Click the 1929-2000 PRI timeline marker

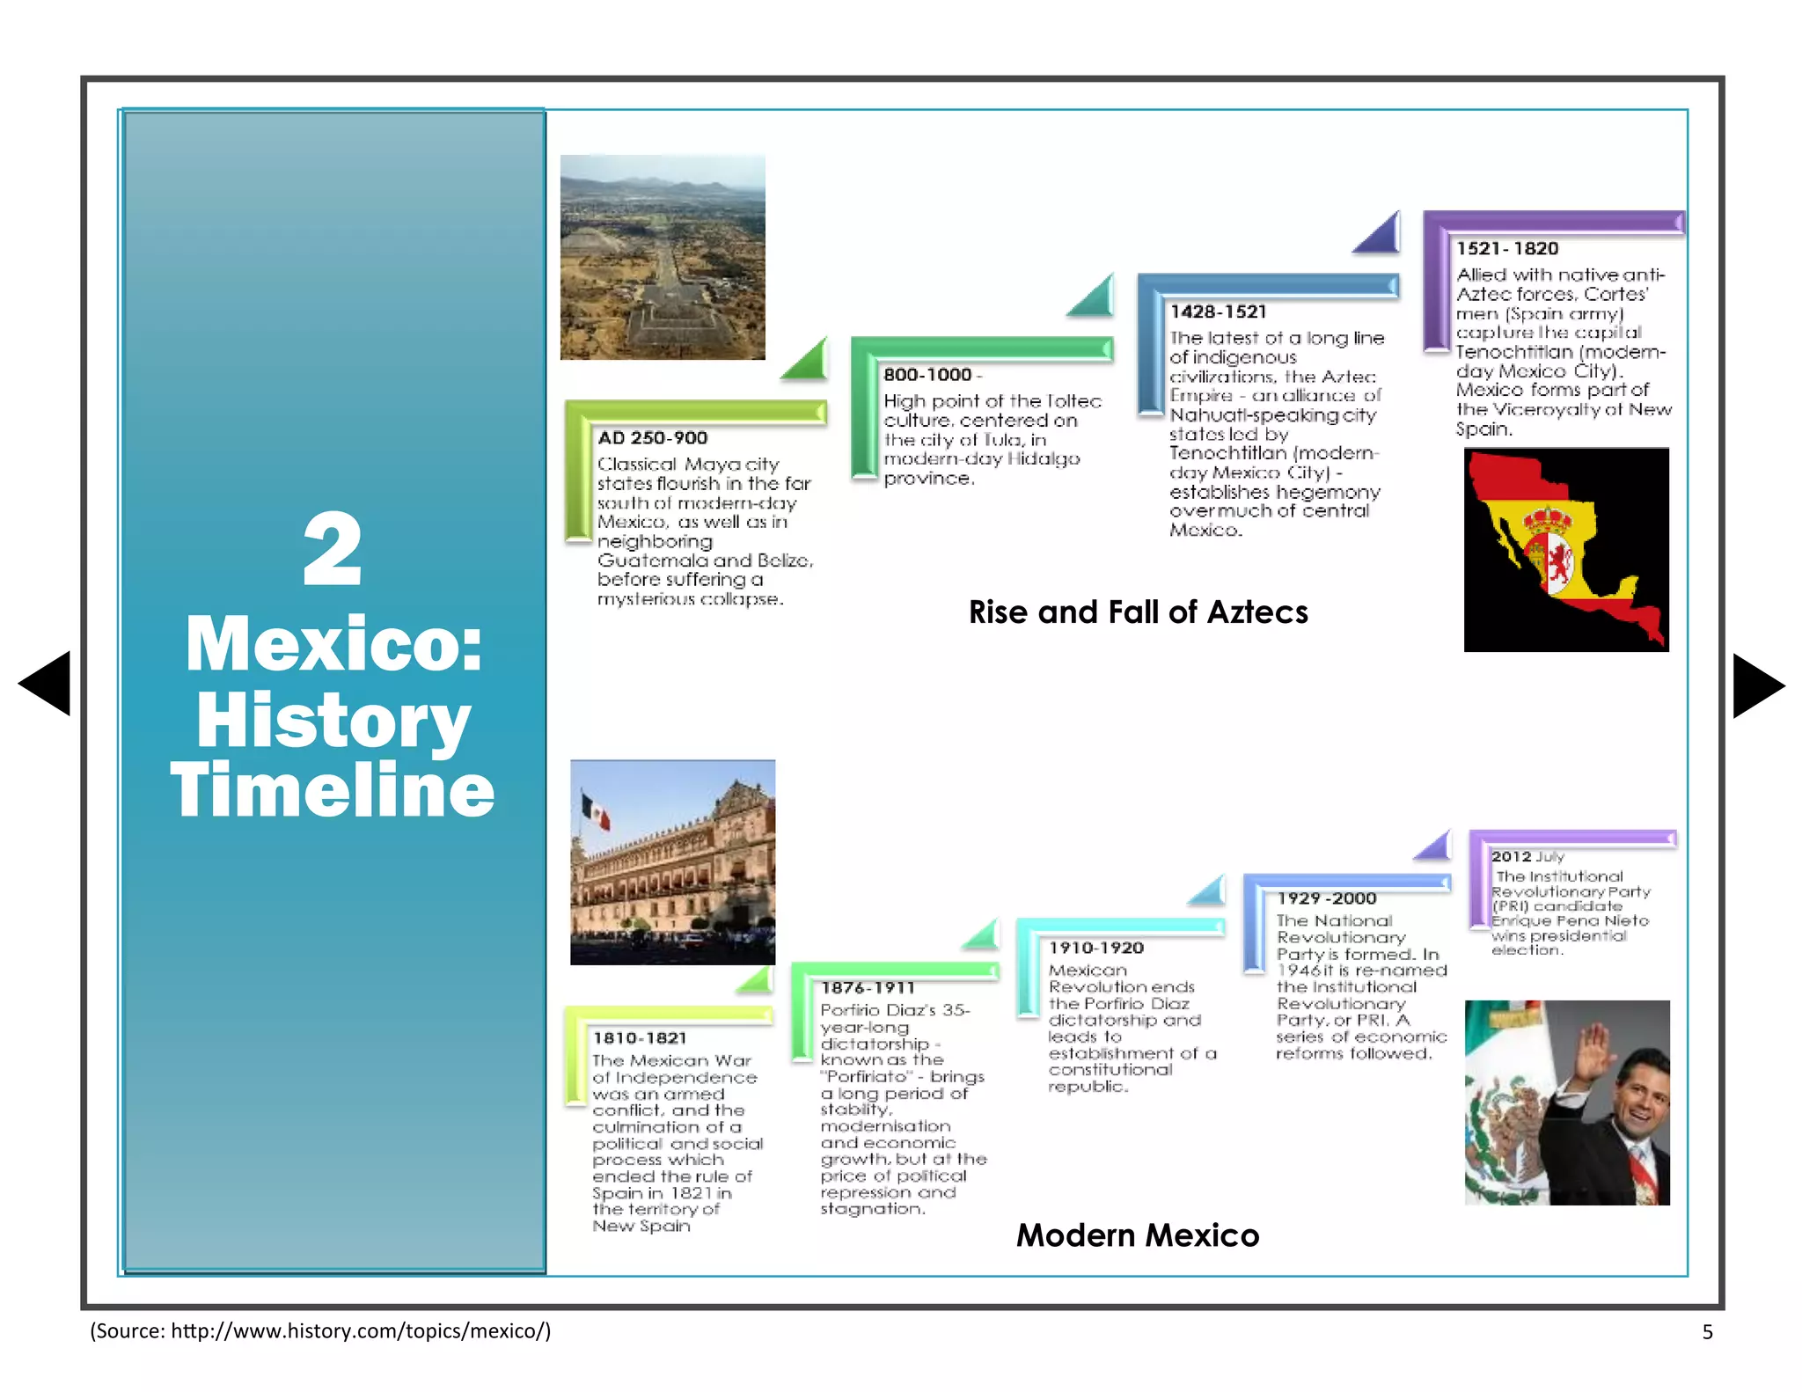[1327, 898]
